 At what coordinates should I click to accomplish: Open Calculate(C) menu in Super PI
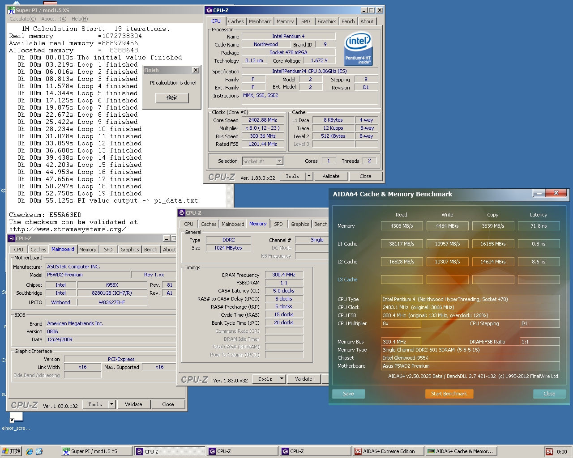click(x=22, y=19)
